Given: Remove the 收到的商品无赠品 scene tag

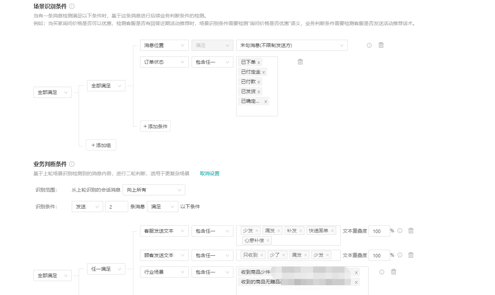Looking at the screenshot, I should (x=356, y=282).
